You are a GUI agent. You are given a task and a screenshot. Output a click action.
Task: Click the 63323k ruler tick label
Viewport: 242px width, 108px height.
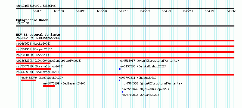tap(167, 11)
